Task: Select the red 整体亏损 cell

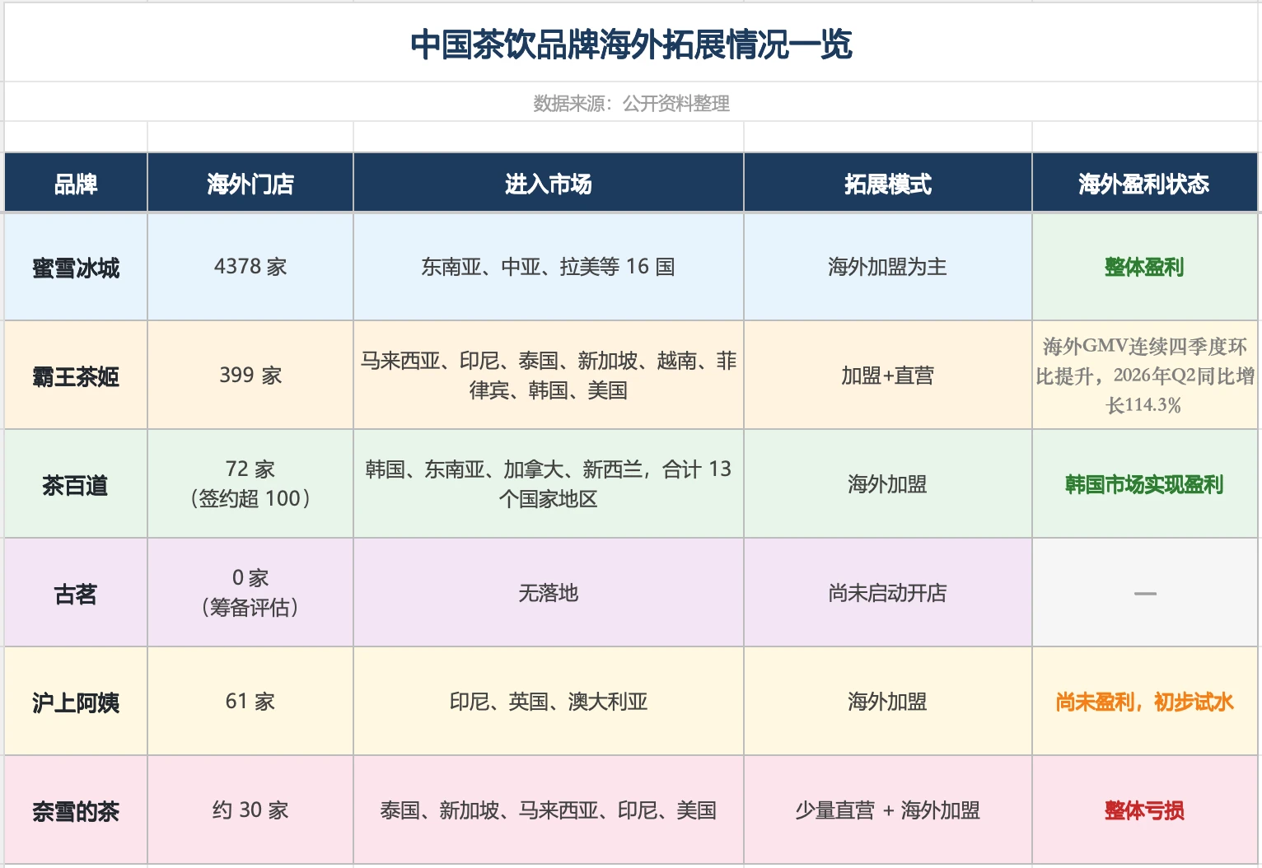Action: pos(1145,810)
